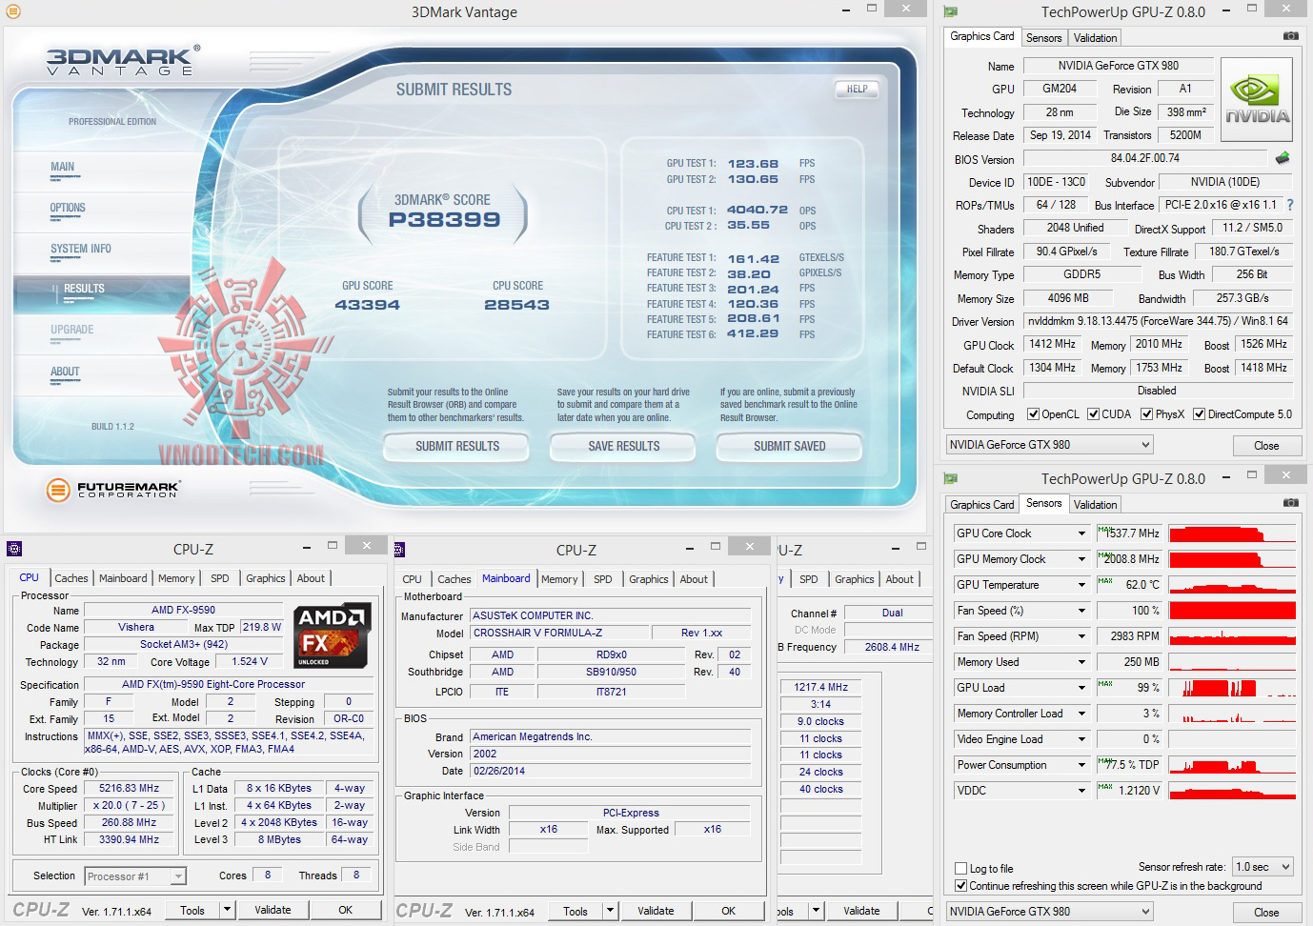The width and height of the screenshot is (1313, 926).
Task: Open the VDDC sensor dropdown
Action: pyautogui.click(x=1082, y=791)
